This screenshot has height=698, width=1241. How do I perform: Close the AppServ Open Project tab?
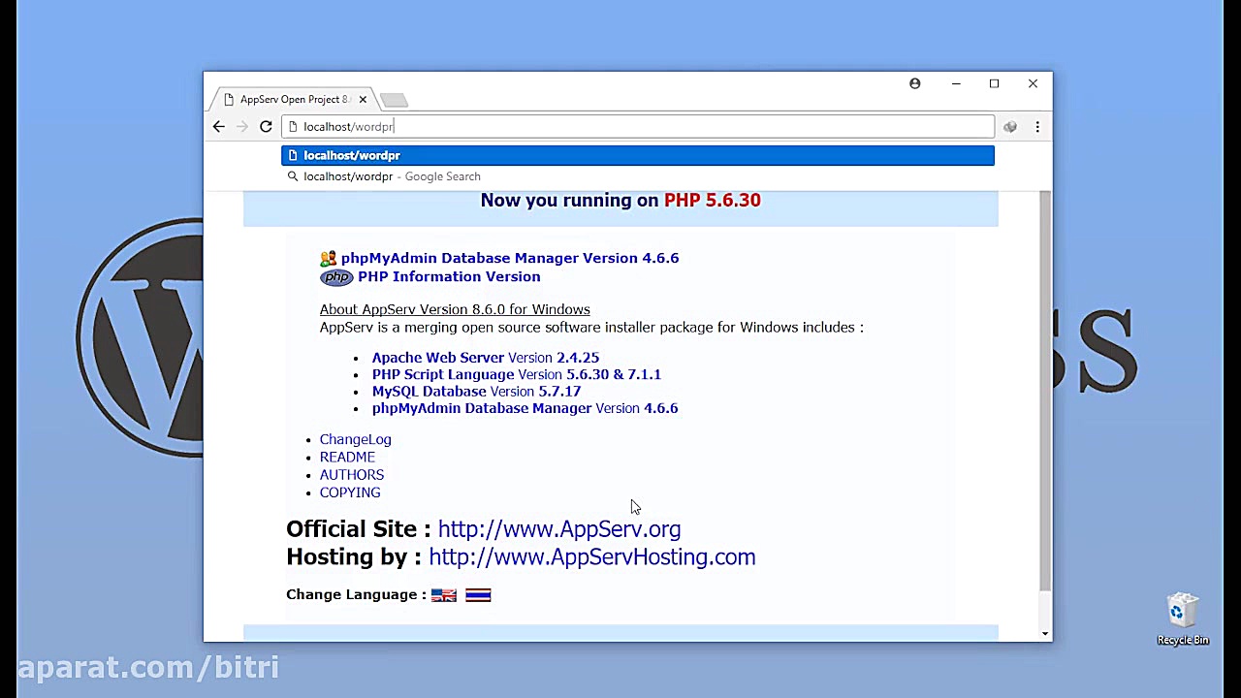point(363,99)
